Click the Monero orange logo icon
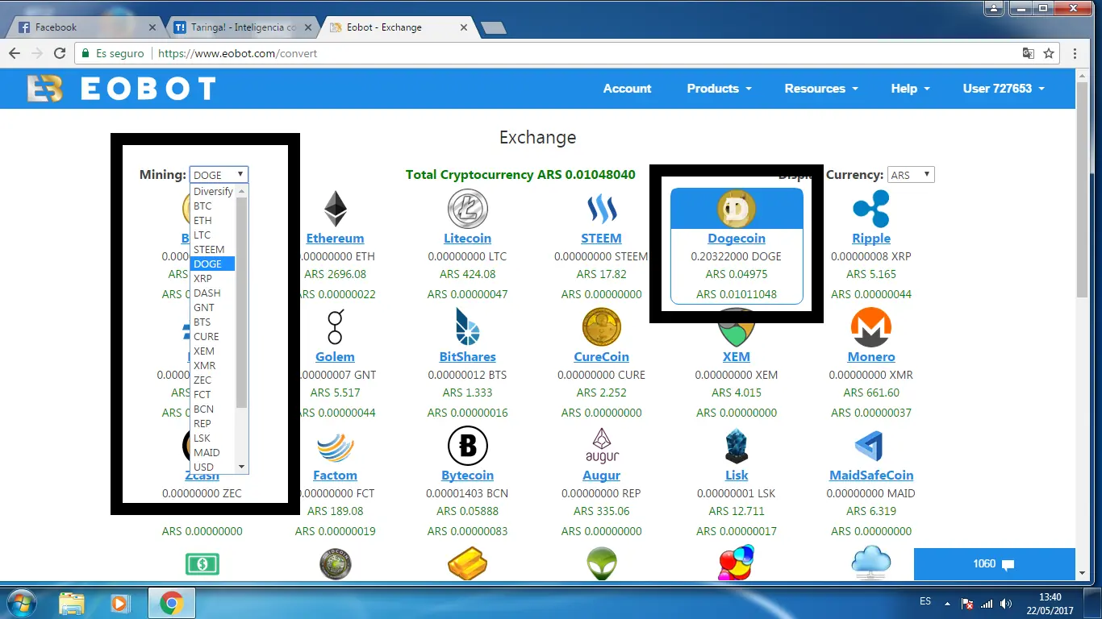Screen dimensions: 1102x619 [871, 327]
